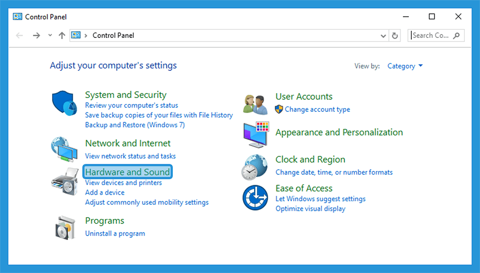The height and width of the screenshot is (273, 480).
Task: Open the recent locations dropdown arrow
Action: click(x=50, y=35)
